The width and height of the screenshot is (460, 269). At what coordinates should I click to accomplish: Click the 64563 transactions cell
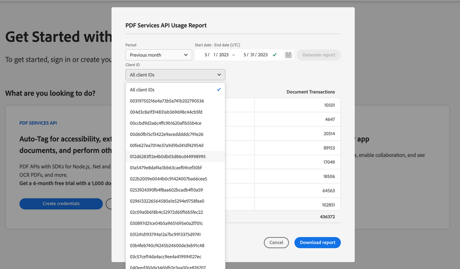(x=298, y=191)
